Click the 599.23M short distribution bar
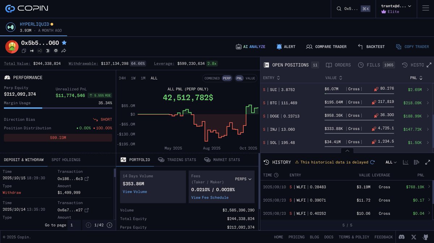 pyautogui.click(x=58, y=138)
